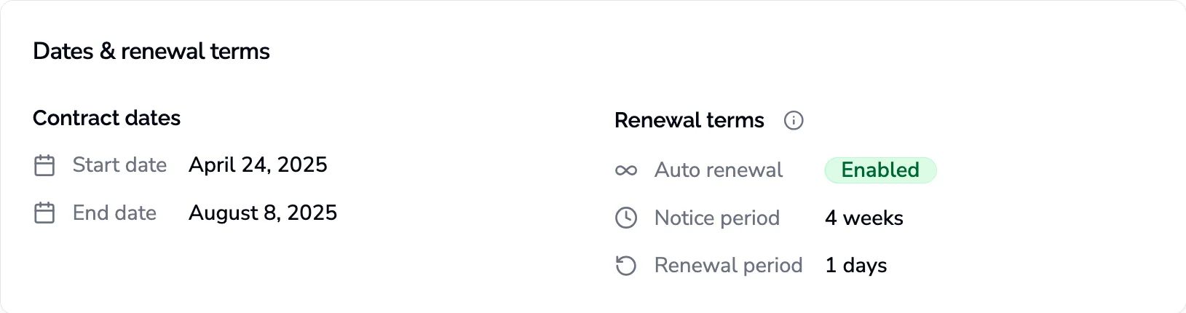The image size is (1186, 313).
Task: Click the End date label
Action: [114, 213]
